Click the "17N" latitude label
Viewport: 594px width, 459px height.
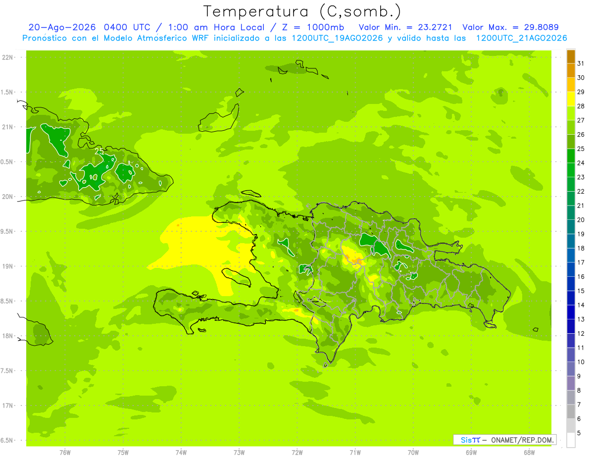coord(8,406)
